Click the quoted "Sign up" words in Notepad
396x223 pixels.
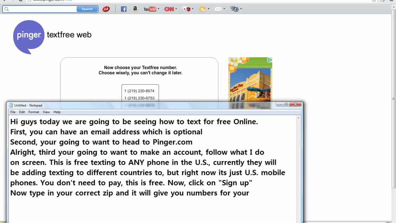235,183
